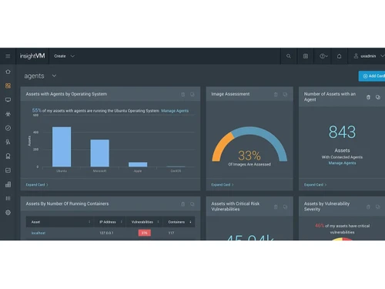Delete the Assets with Agents by Operating System card
The image size is (385, 289).
[x=183, y=94]
